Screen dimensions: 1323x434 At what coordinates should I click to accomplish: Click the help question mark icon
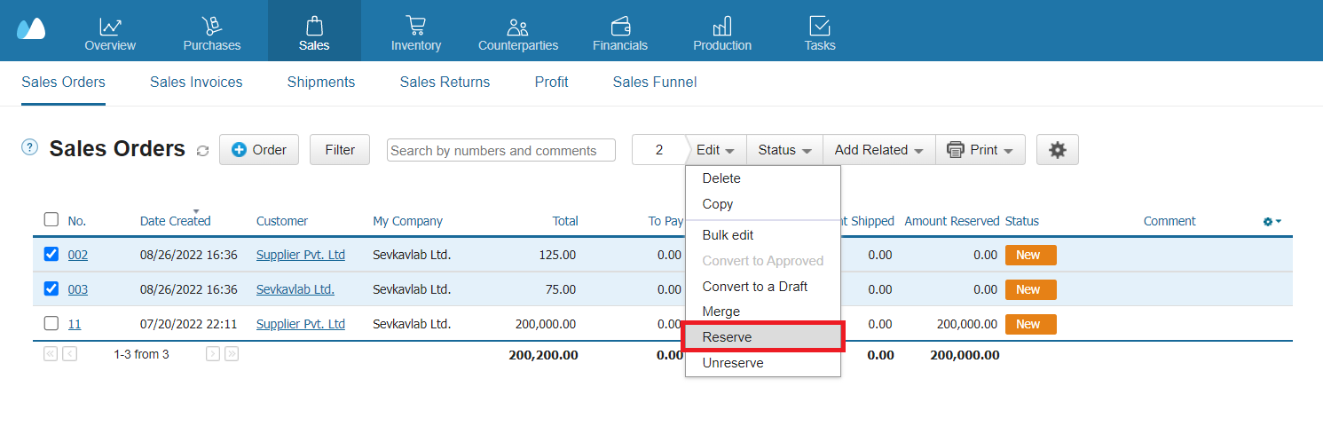tap(29, 147)
